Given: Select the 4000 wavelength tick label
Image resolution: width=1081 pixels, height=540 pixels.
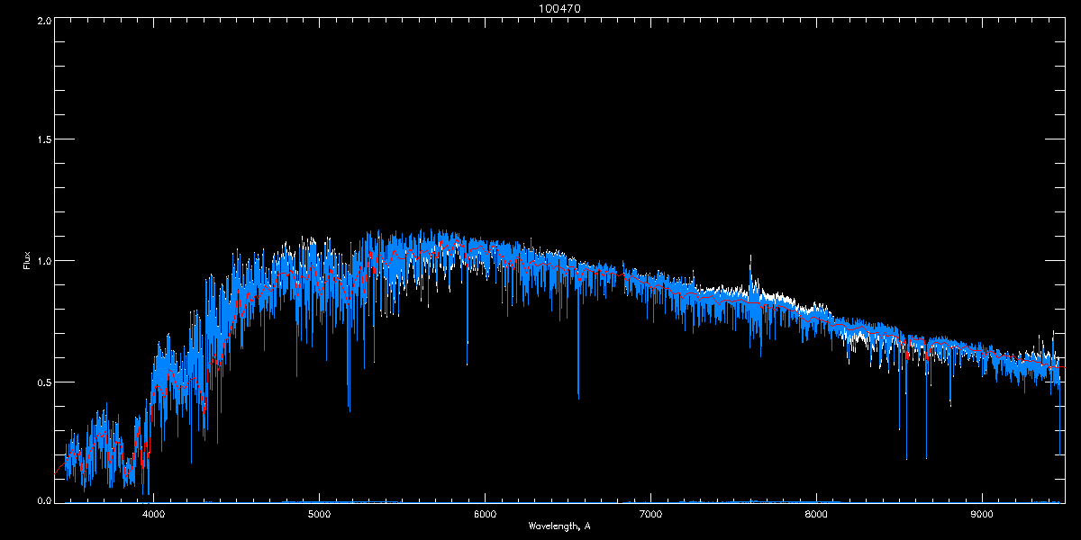Looking at the screenshot, I should coord(153,515).
